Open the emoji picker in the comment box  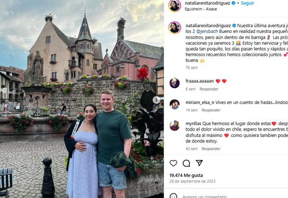point(173,196)
